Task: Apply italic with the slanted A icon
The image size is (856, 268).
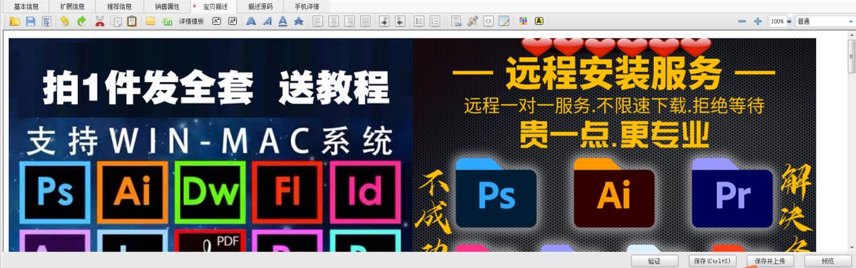Action: (267, 21)
